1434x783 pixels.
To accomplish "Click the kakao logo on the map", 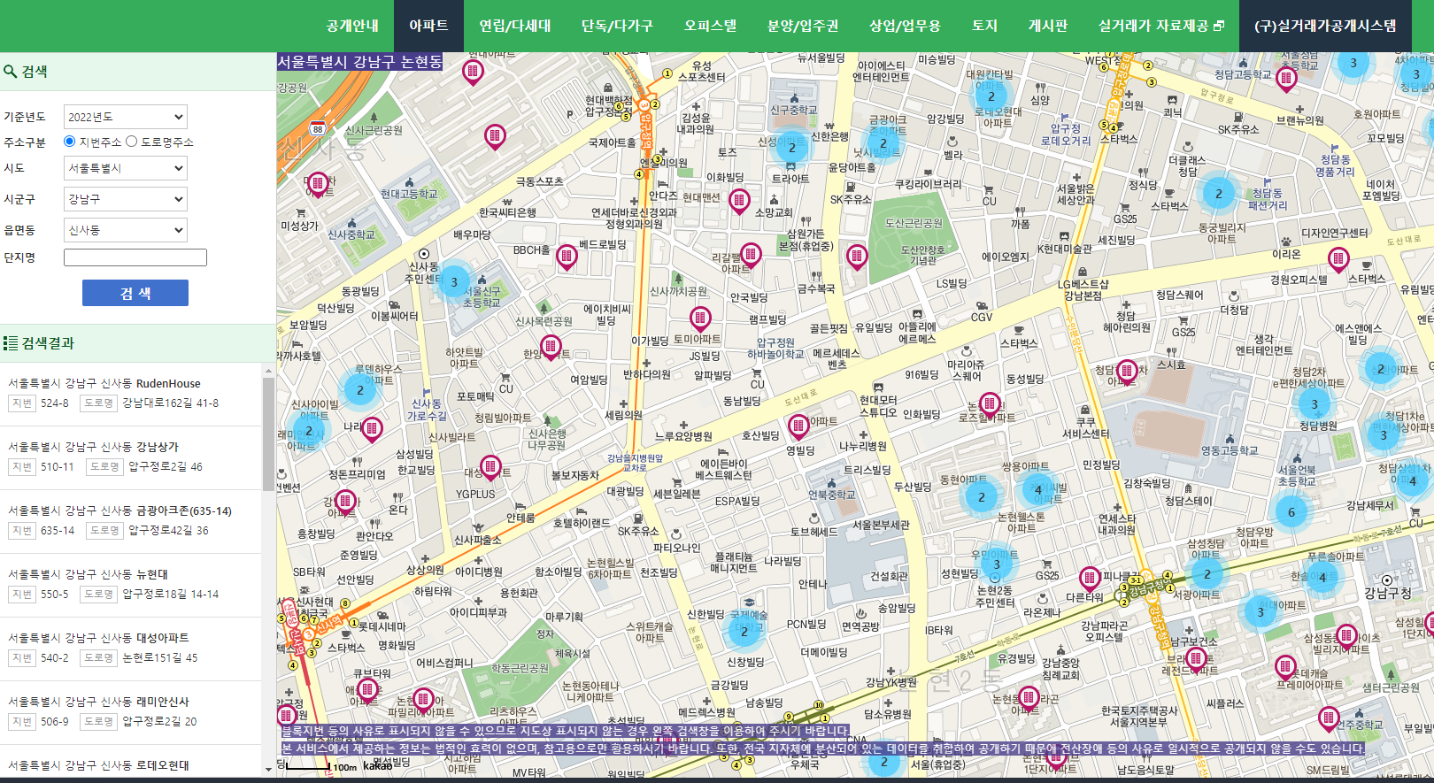I will click(x=378, y=766).
